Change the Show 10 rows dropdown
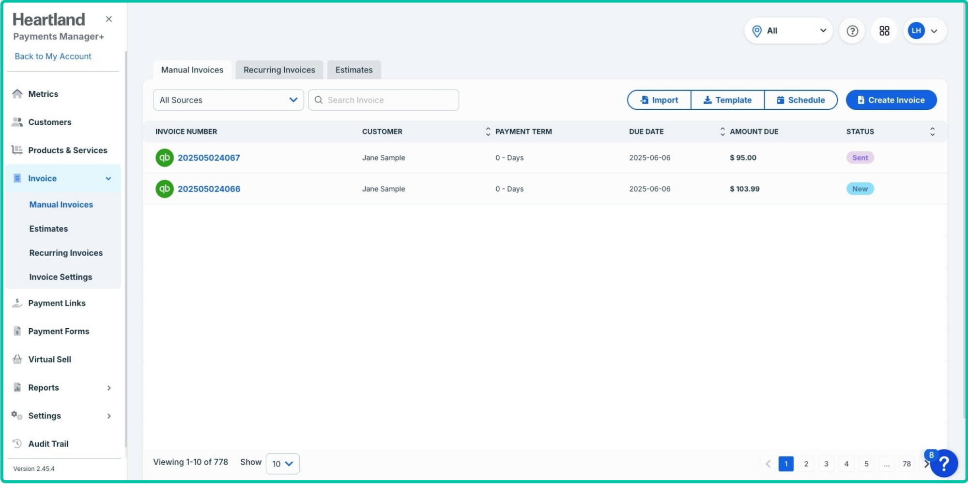The width and height of the screenshot is (968, 484). point(282,464)
